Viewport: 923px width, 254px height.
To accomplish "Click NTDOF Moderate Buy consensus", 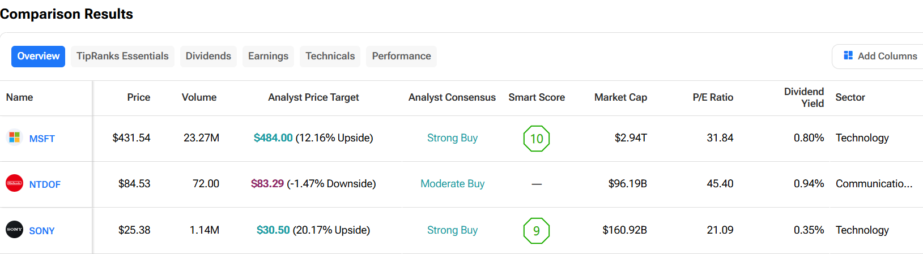I will click(452, 184).
